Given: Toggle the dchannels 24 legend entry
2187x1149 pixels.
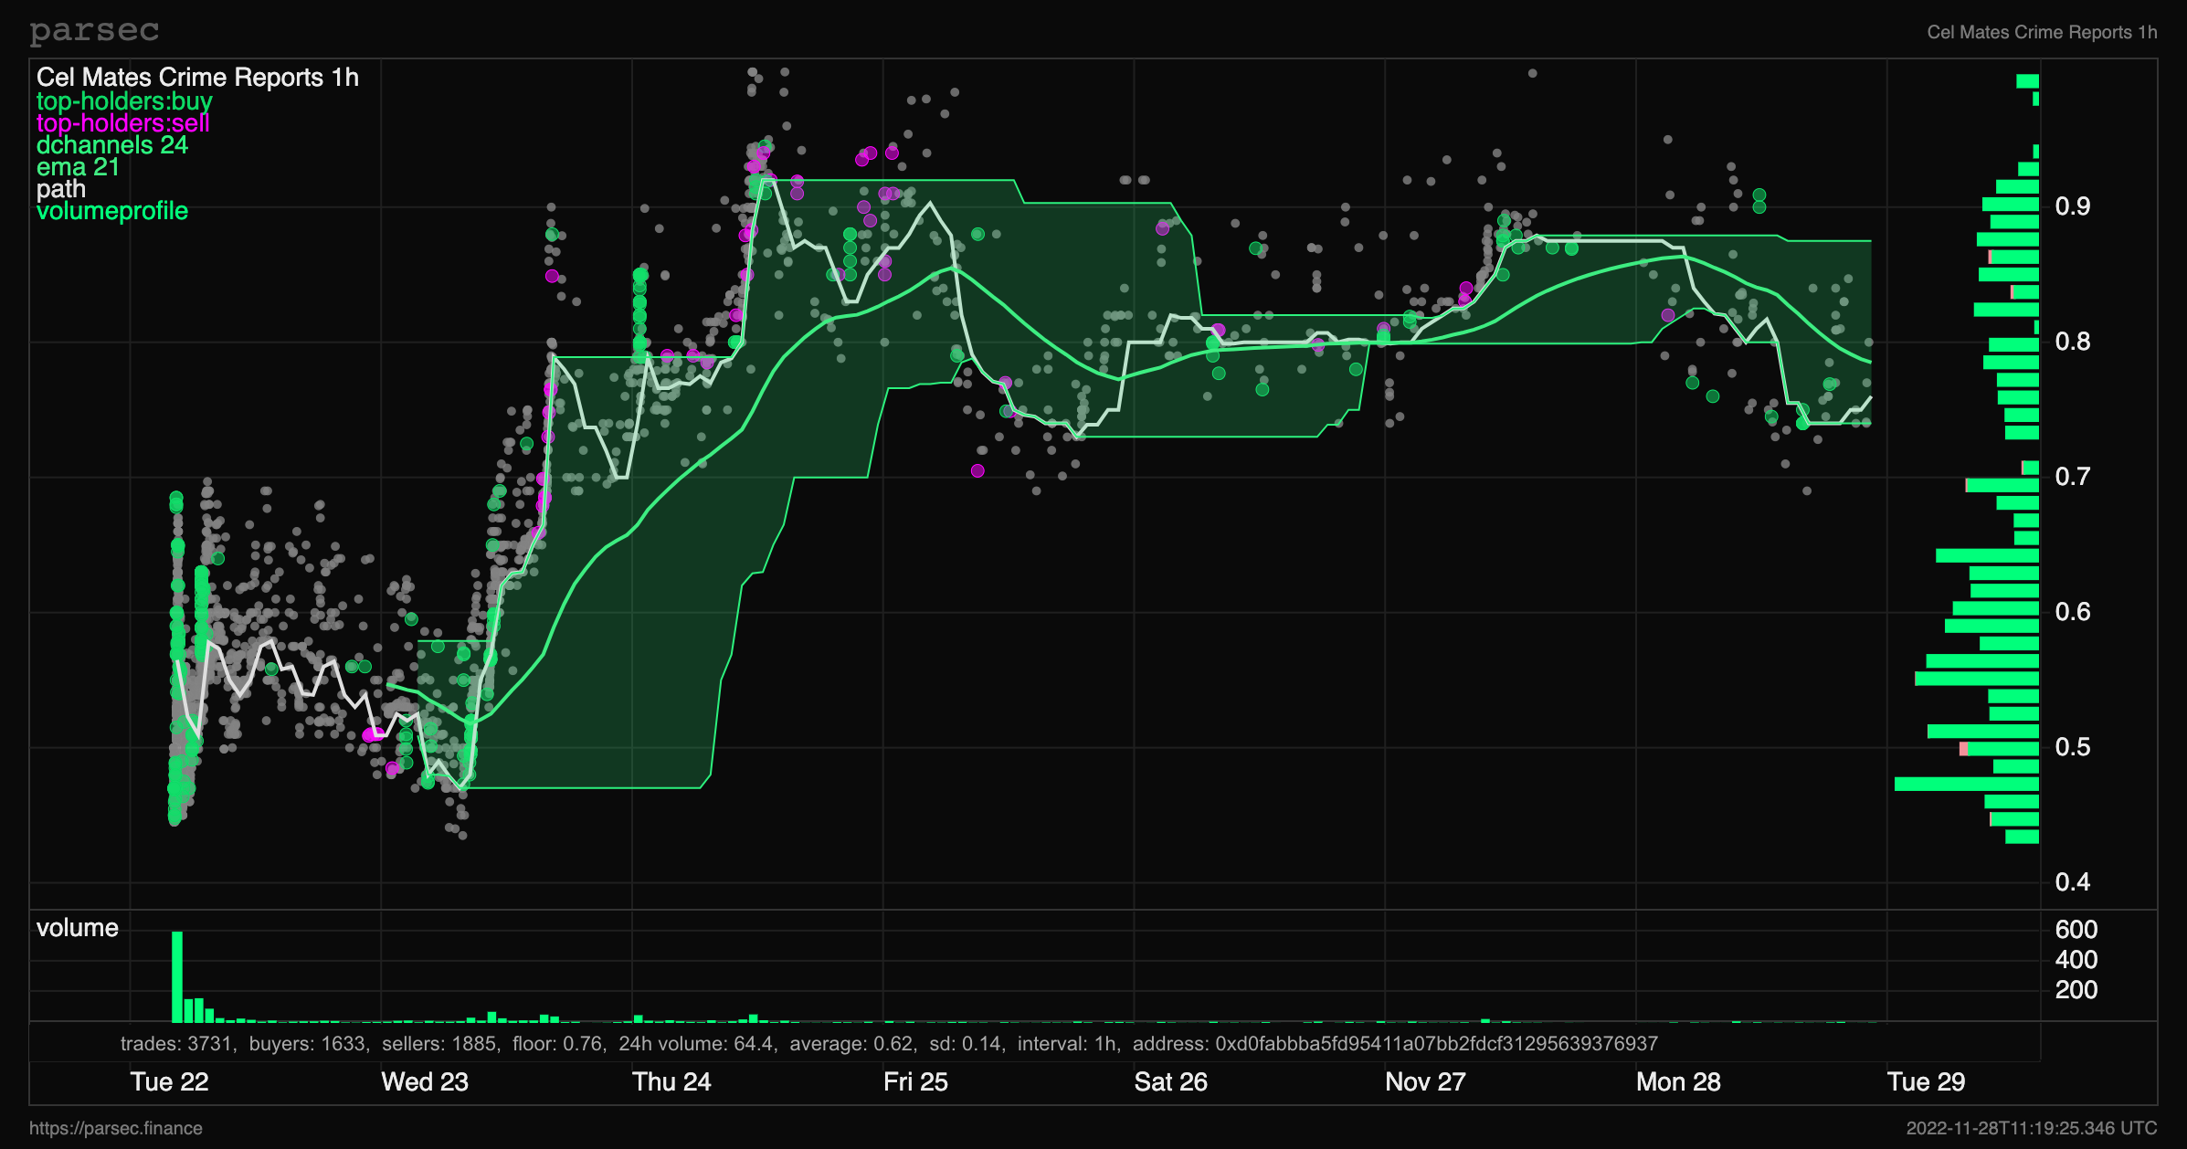Looking at the screenshot, I should point(111,145).
